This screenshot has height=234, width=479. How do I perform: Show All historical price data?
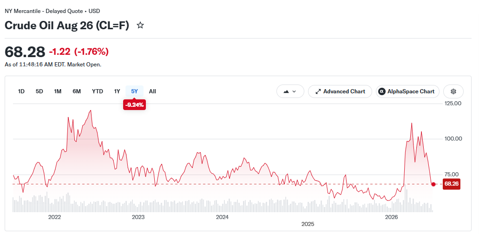pos(152,91)
